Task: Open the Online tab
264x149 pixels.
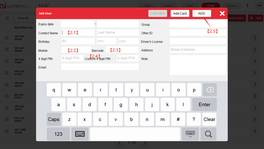Action: point(232,6)
